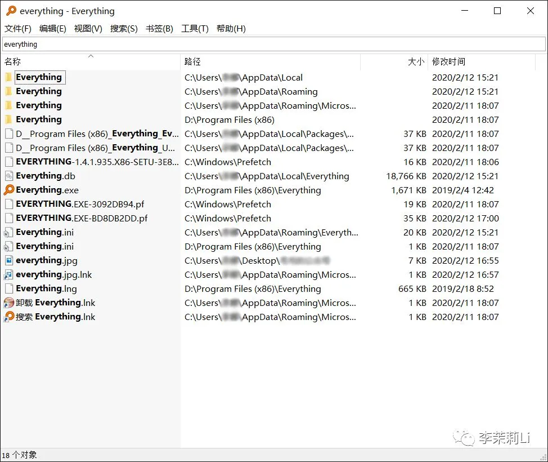Click the Everything.exe magnifier icon
Screen dimensions: 548x462
9,190
